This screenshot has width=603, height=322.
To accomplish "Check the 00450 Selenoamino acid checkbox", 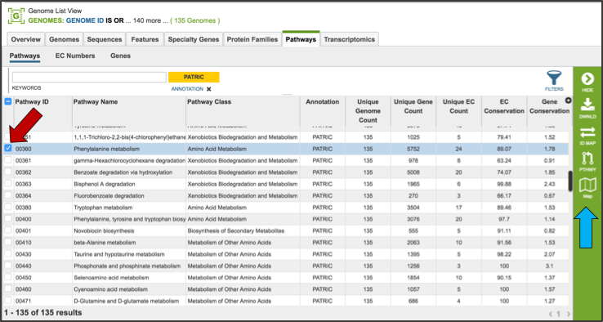I will pyautogui.click(x=7, y=277).
